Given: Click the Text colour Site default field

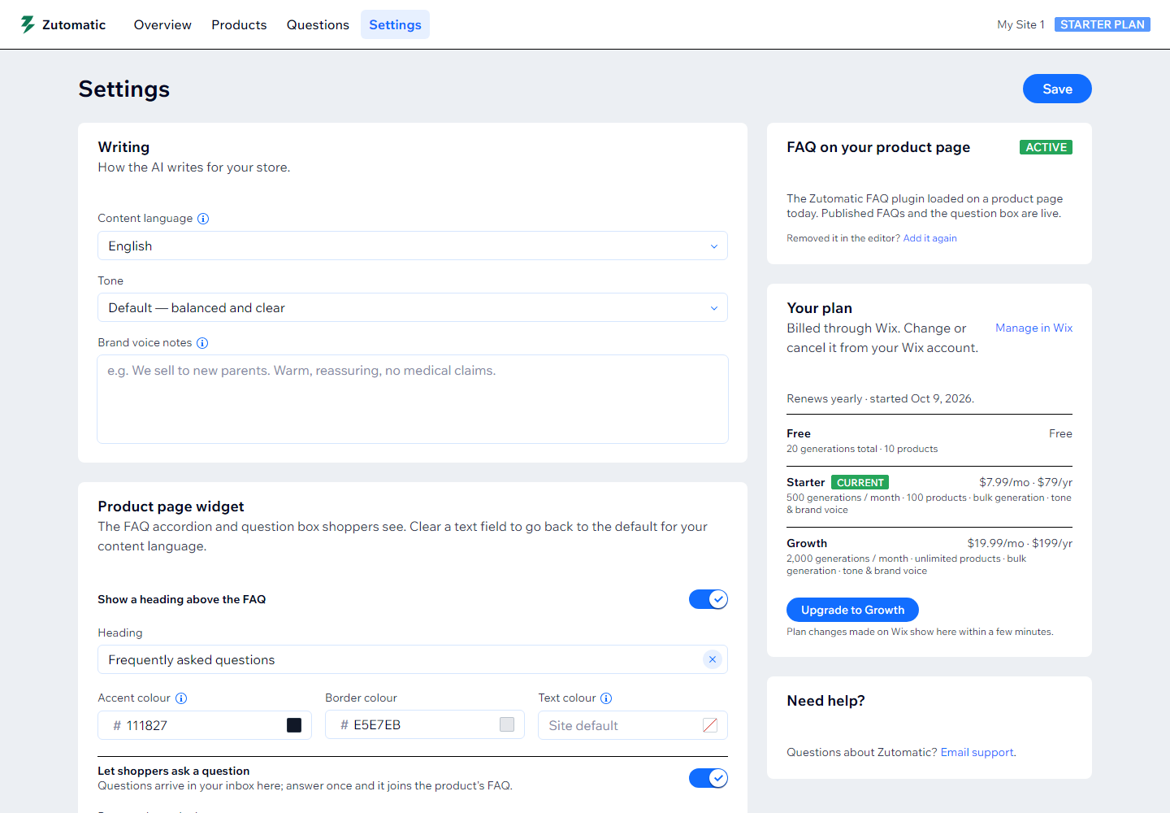Looking at the screenshot, I should (x=633, y=725).
